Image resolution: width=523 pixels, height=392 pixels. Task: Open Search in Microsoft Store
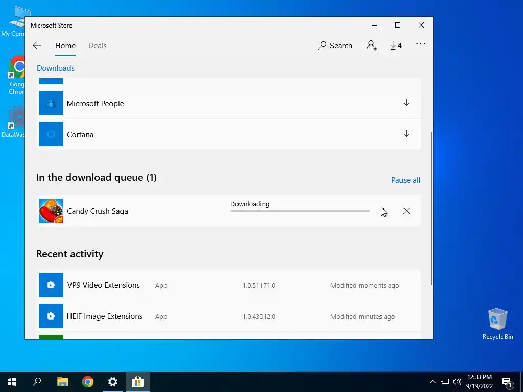tap(335, 45)
